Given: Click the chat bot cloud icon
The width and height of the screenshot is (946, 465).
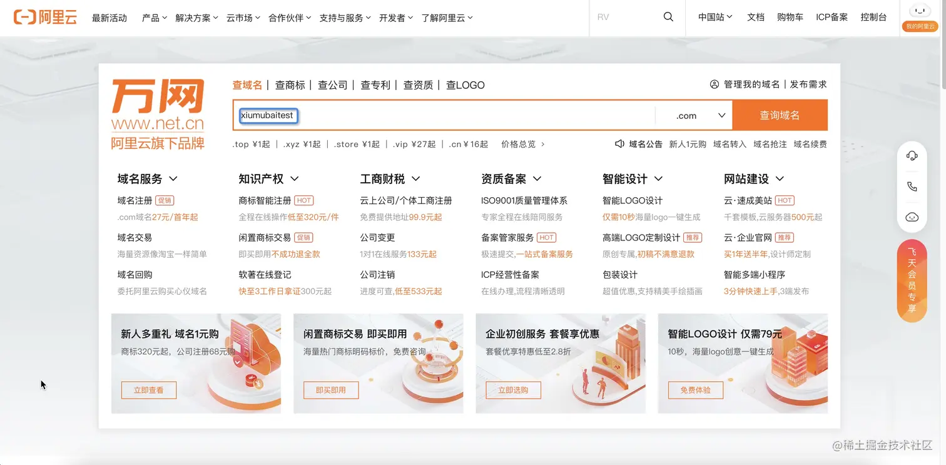Looking at the screenshot, I should pyautogui.click(x=912, y=217).
